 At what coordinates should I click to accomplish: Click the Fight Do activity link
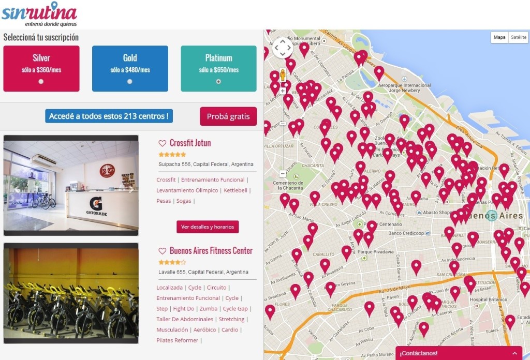tap(184, 309)
